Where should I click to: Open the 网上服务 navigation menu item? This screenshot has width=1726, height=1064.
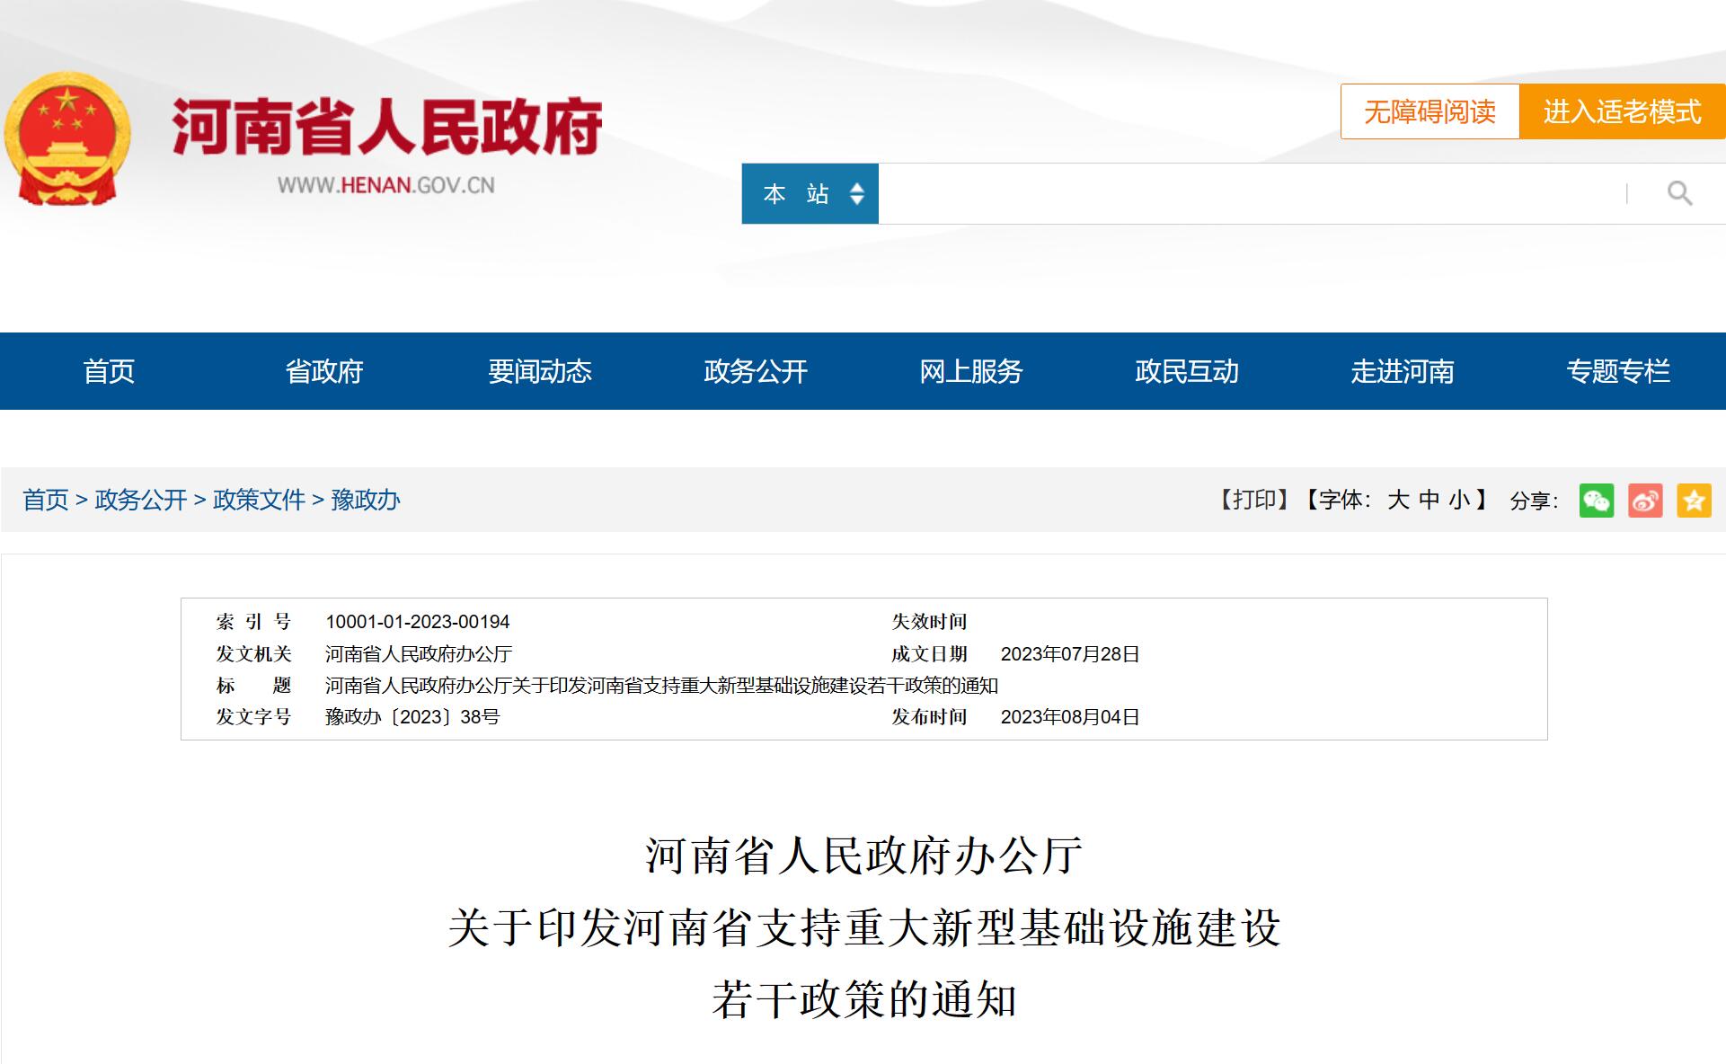pyautogui.click(x=971, y=371)
